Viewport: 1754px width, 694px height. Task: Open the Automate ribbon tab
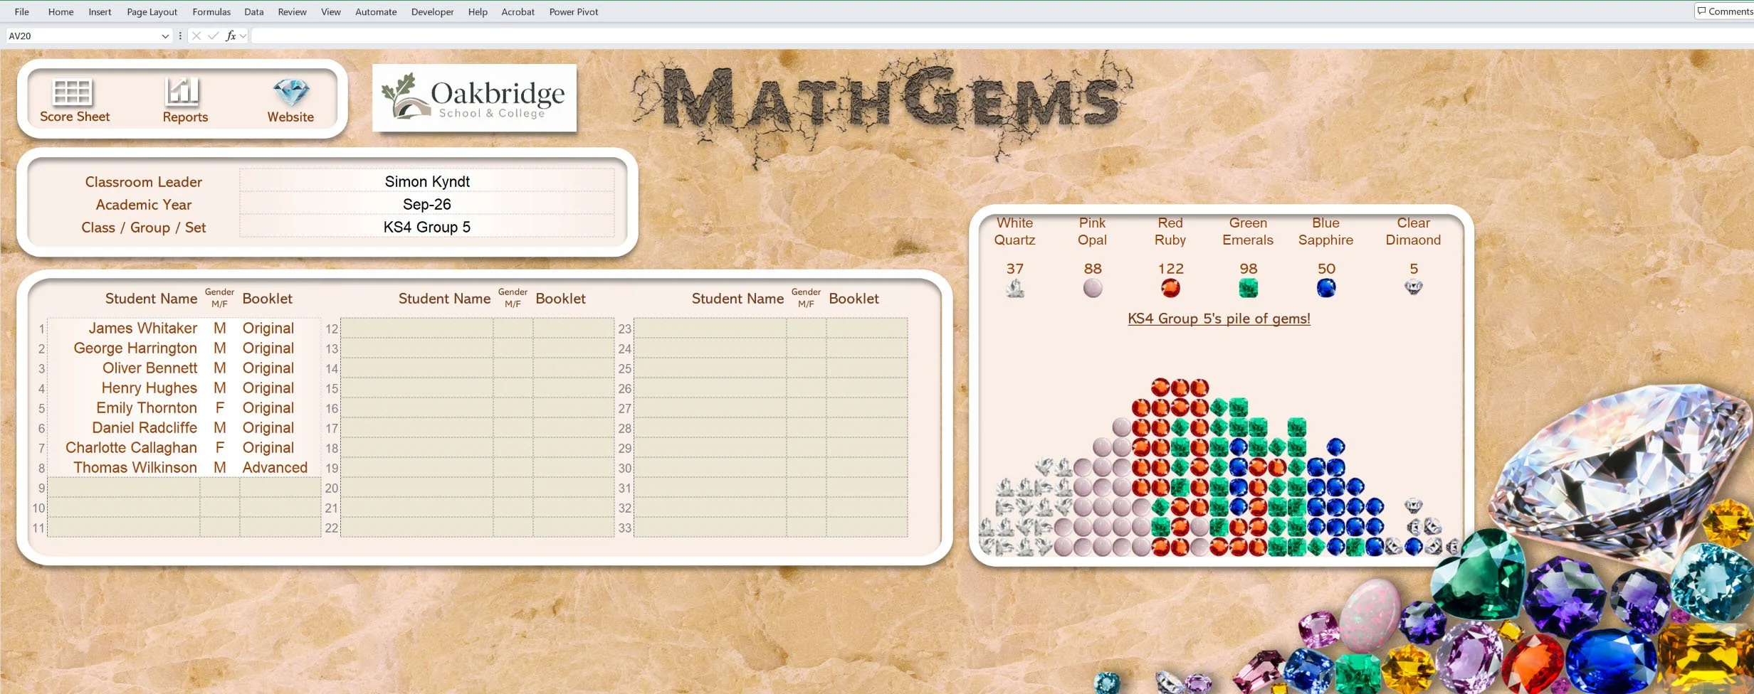tap(376, 11)
